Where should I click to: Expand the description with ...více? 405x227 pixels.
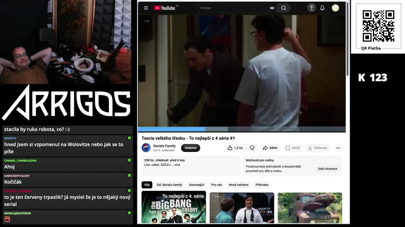176,165
